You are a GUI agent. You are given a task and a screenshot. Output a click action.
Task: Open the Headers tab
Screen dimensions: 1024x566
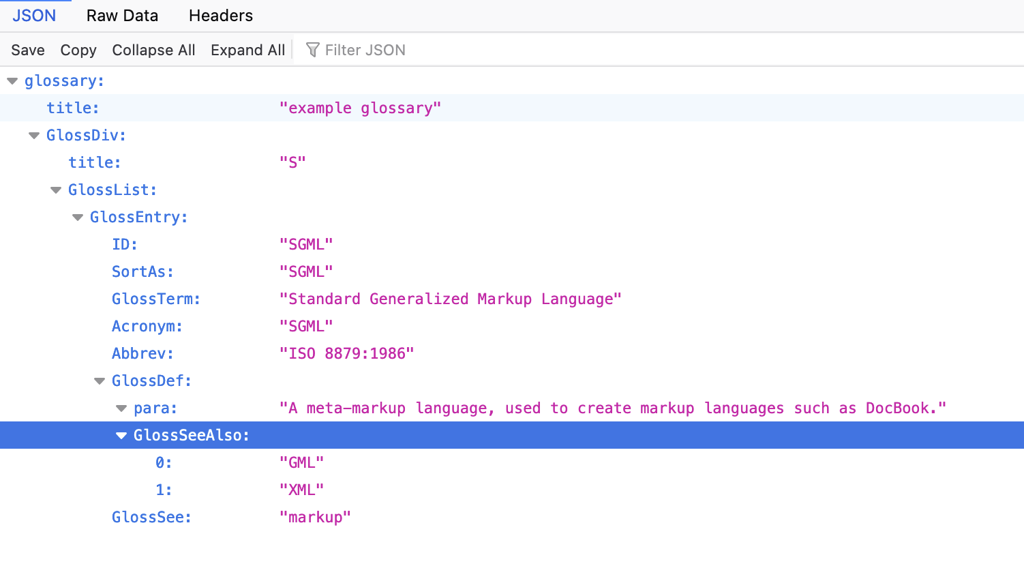[220, 15]
